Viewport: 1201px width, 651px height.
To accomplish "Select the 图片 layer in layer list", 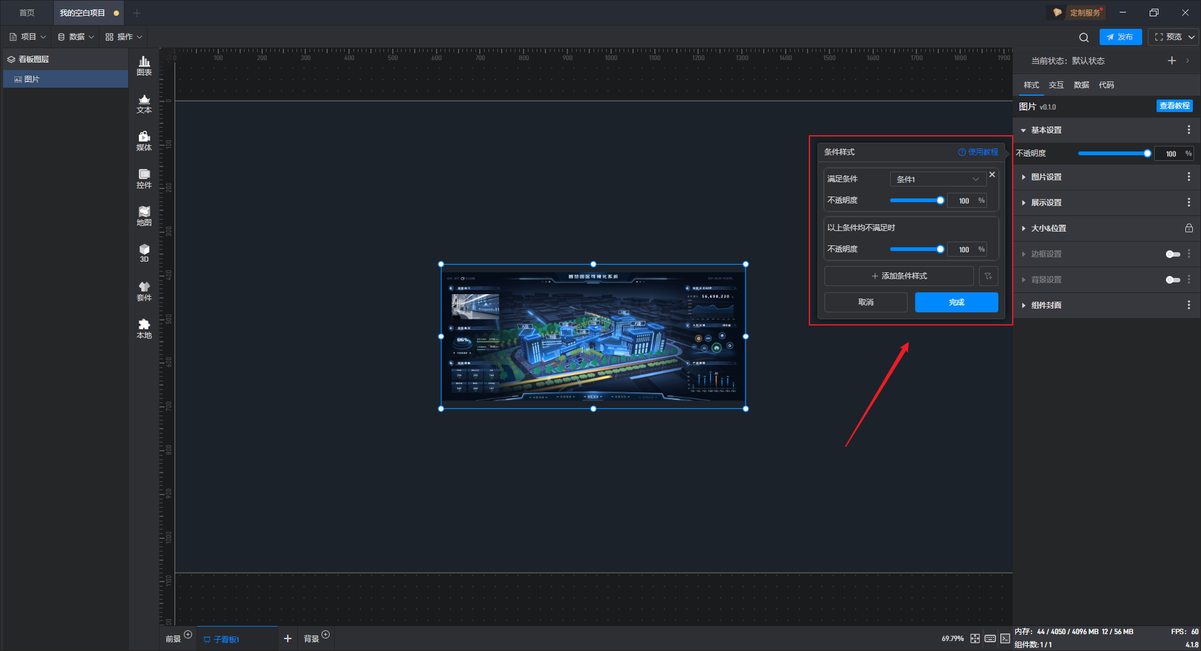I will (x=33, y=79).
